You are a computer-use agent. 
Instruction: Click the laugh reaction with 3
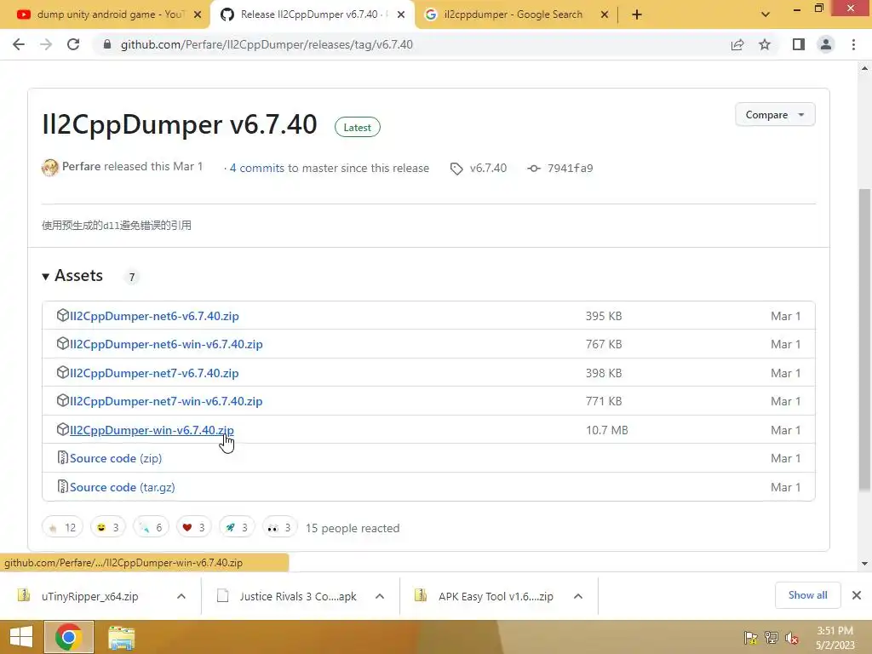pos(108,527)
